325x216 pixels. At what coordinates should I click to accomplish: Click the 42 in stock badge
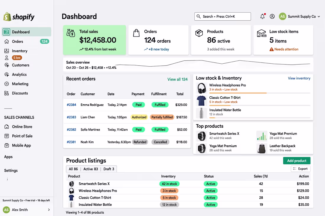click(x=169, y=184)
